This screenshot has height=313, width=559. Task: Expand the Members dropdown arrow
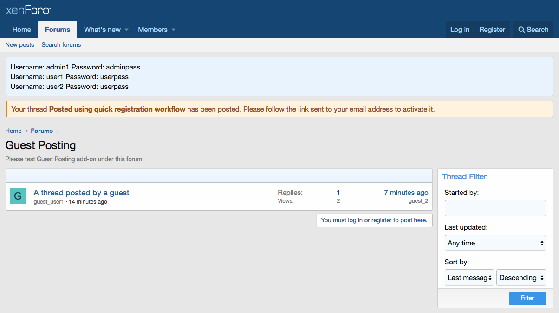pos(174,30)
